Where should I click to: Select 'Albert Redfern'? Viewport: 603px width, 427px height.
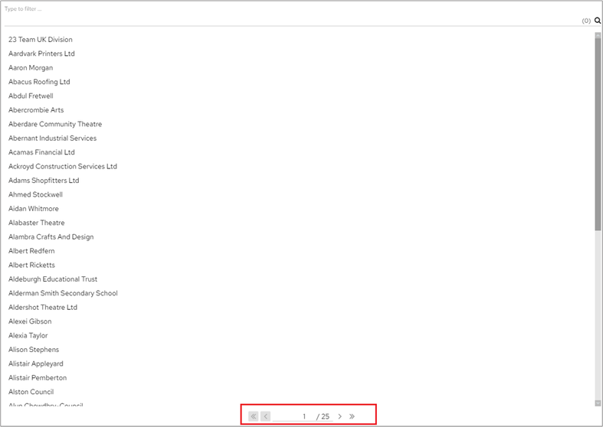tap(31, 251)
